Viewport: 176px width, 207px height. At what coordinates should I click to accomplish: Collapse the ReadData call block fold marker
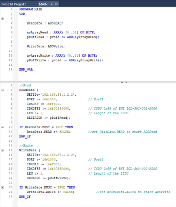(x=3, y=90)
